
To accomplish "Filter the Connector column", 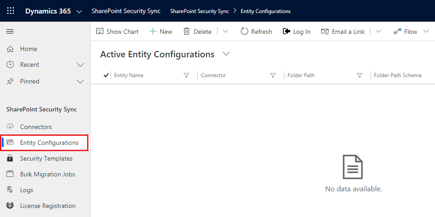I will click(273, 75).
